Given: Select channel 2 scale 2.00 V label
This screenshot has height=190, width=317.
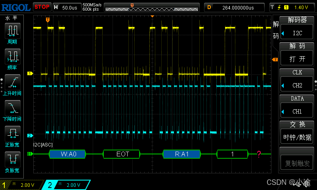Looking at the screenshot, I should [73, 185].
